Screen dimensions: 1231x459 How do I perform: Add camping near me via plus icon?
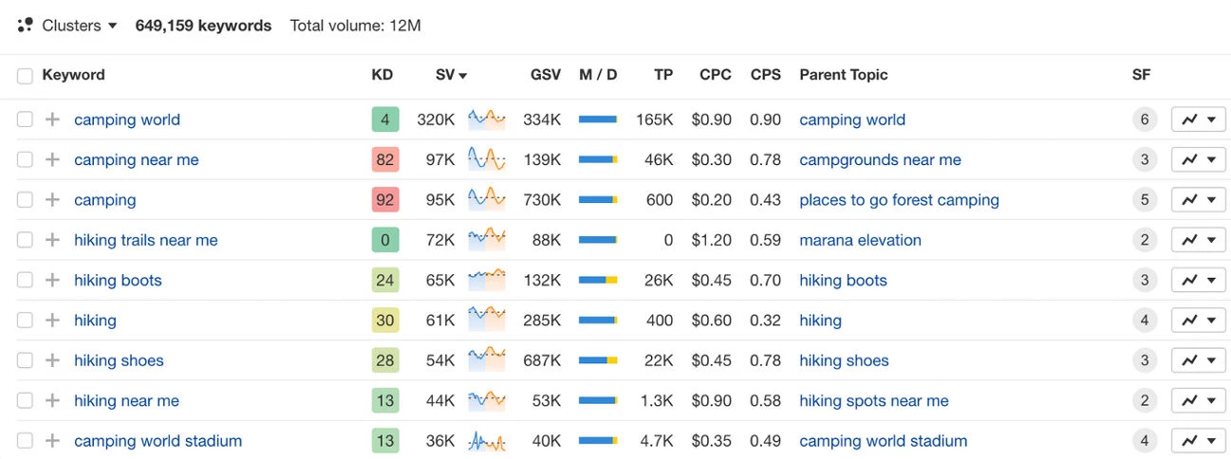click(x=53, y=159)
